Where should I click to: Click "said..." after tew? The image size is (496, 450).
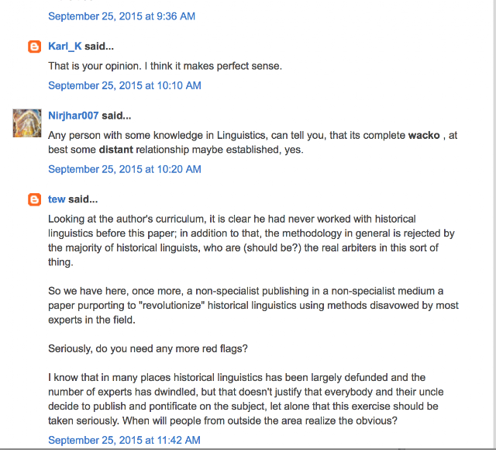84,199
